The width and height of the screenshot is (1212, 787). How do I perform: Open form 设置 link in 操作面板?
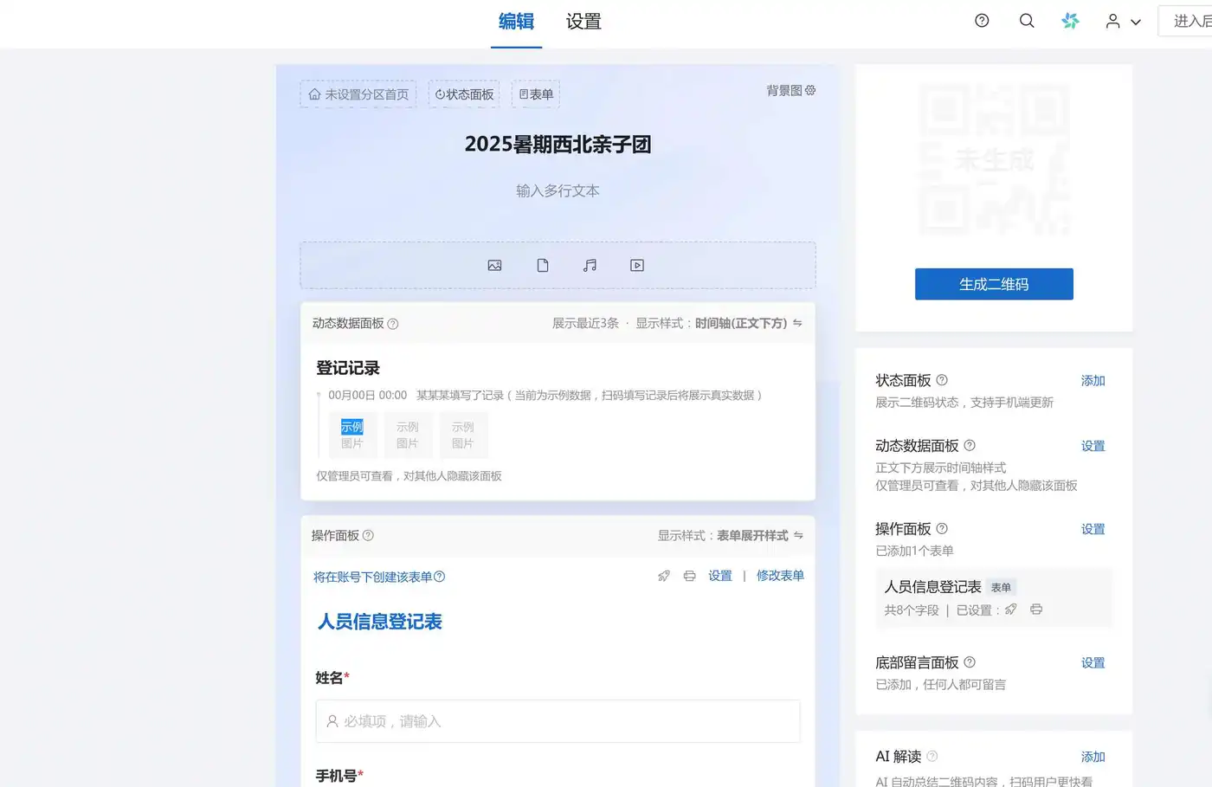click(720, 576)
